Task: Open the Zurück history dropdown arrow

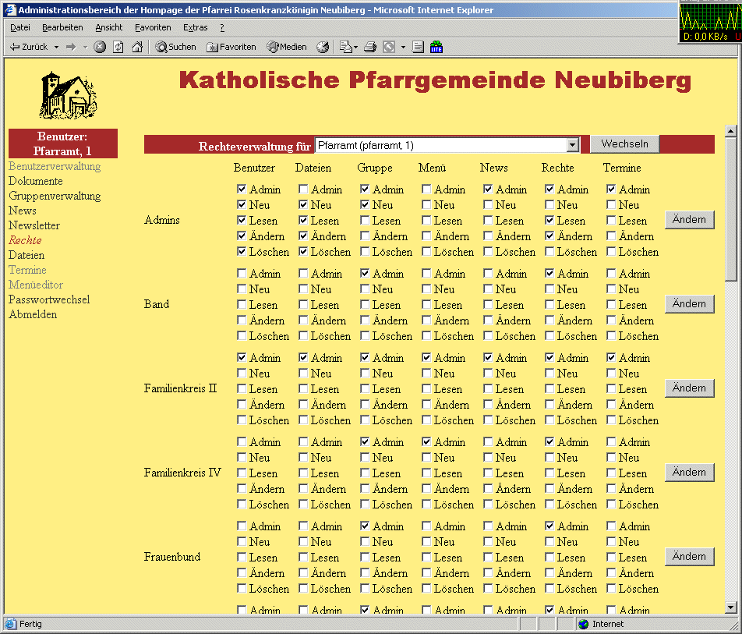Action: tap(56, 47)
